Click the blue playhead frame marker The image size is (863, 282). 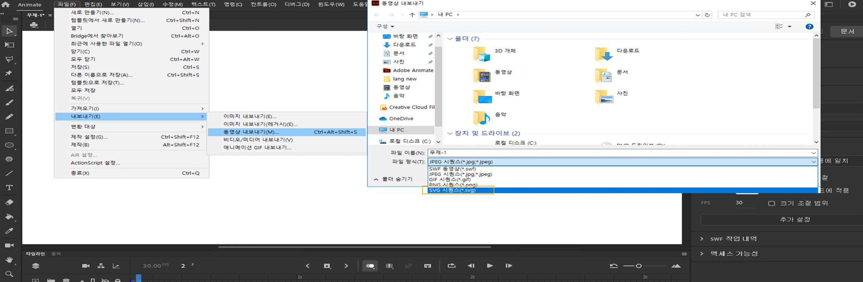point(138,278)
